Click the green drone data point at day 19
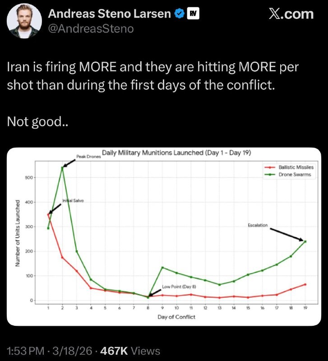Screen dimensions: 328x361 coord(305,241)
